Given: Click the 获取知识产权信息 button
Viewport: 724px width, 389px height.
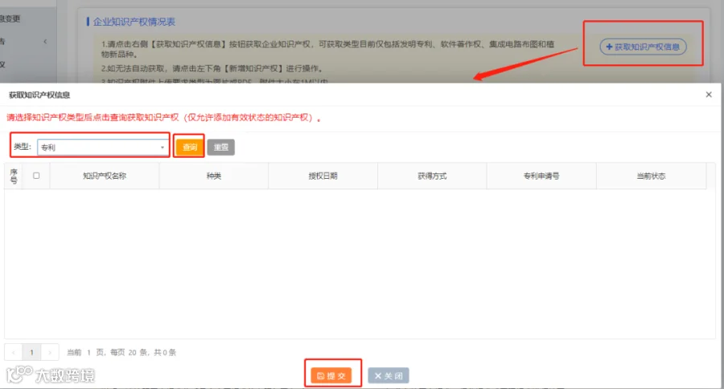Looking at the screenshot, I should click(x=643, y=47).
